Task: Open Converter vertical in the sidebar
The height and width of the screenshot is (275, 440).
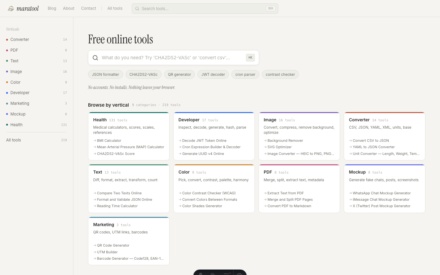Action: tap(37, 39)
